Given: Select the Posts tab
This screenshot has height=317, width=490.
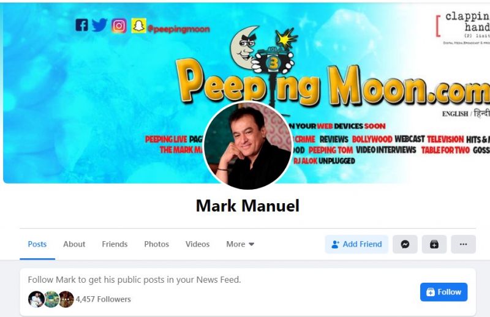Looking at the screenshot, I should [x=37, y=244].
